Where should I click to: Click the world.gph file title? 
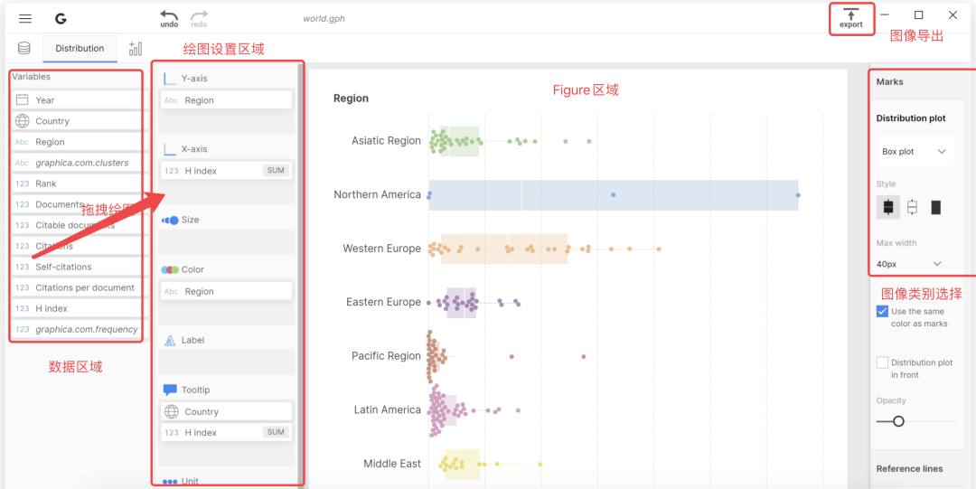click(x=324, y=19)
